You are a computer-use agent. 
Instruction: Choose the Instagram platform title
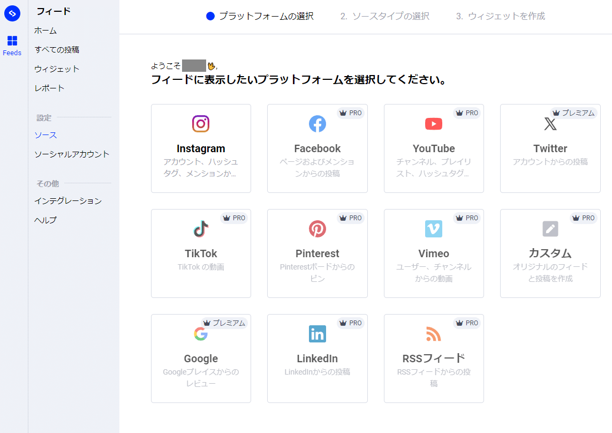click(201, 148)
